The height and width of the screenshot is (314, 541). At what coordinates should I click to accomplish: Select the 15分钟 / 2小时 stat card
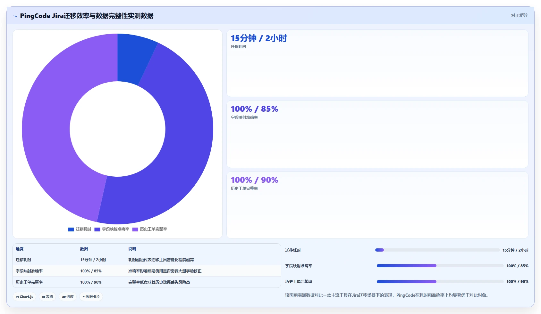(377, 63)
